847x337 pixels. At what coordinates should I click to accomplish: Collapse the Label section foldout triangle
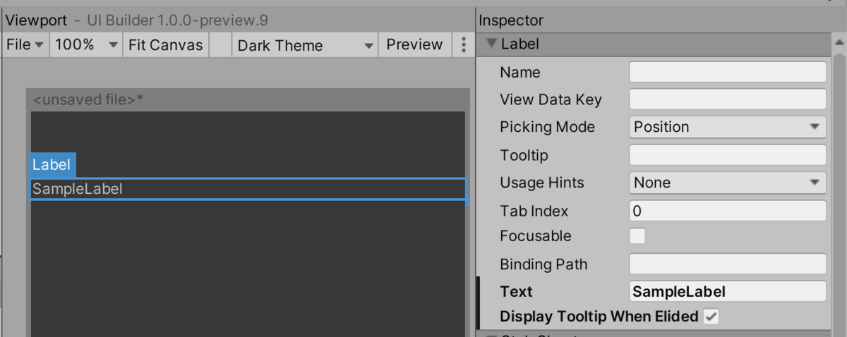point(491,44)
